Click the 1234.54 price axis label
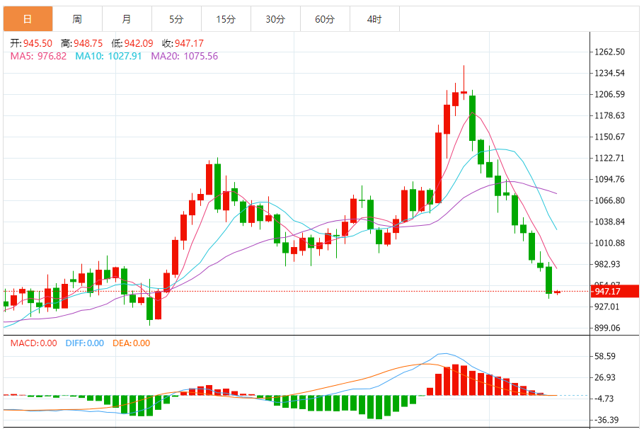The height and width of the screenshot is (429, 644). tap(609, 73)
